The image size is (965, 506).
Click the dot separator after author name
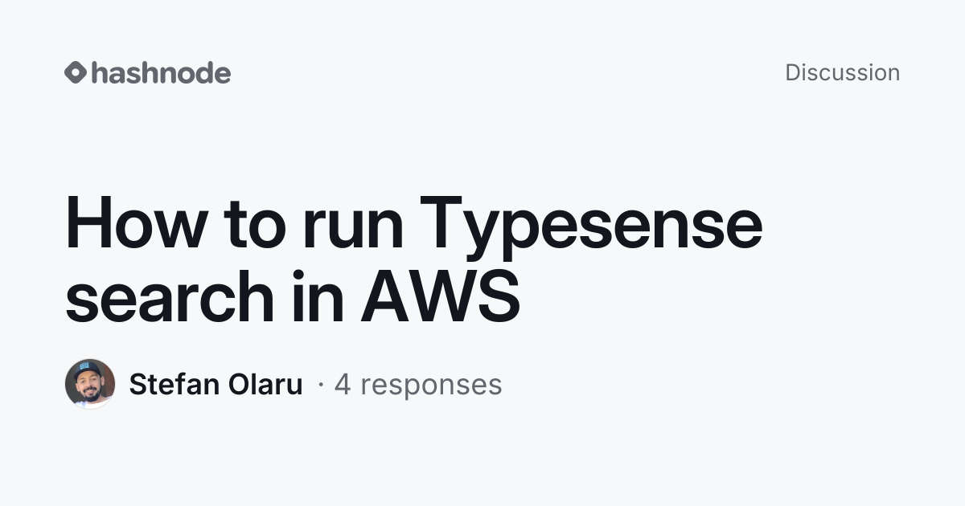pos(321,386)
